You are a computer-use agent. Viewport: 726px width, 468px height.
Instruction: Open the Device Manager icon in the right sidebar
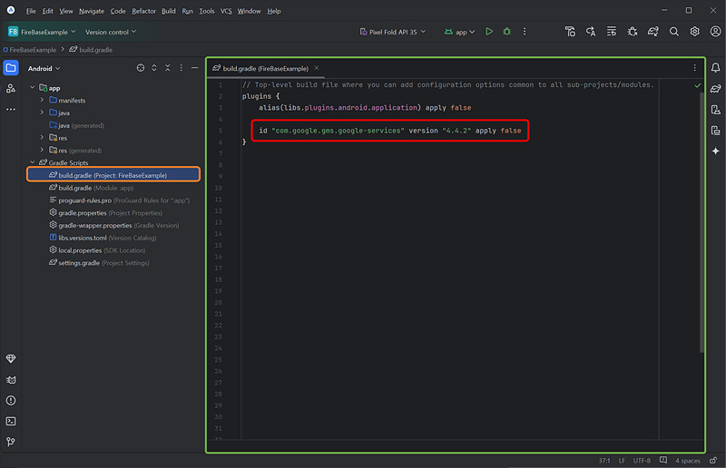(715, 109)
